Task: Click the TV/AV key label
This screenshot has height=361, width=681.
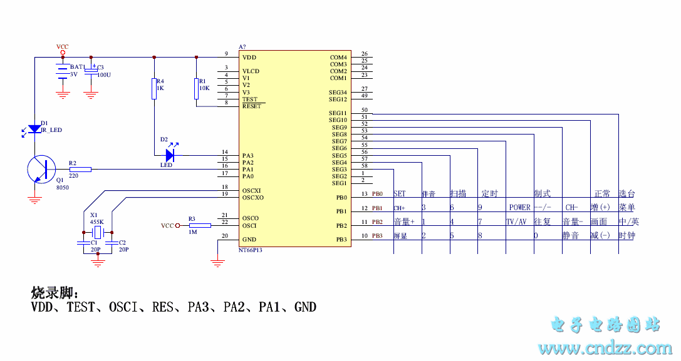Action: (x=516, y=222)
